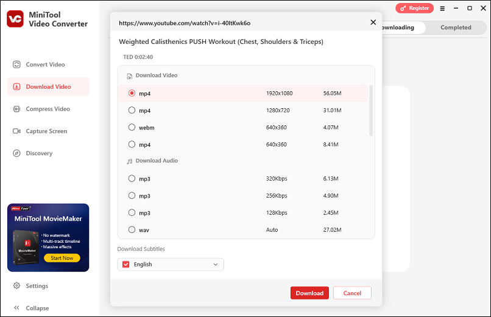
Task: Click the Cancel button
Action: pos(352,293)
